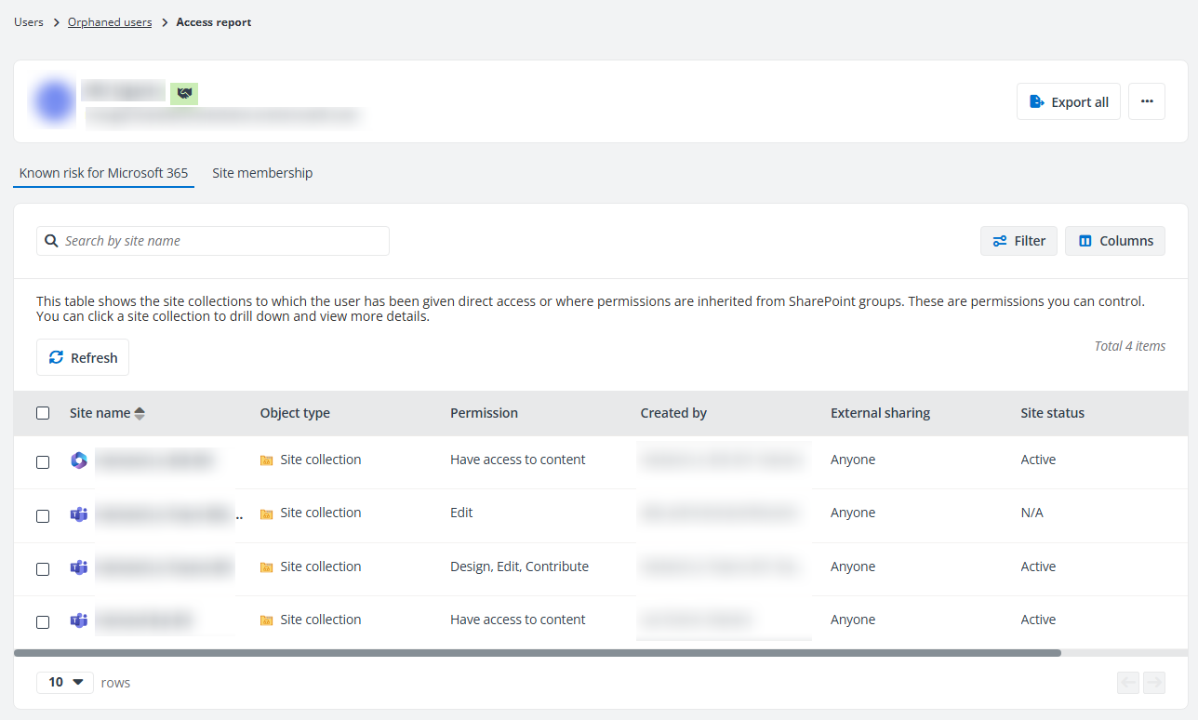
Task: Open the Orphaned users breadcrumb link
Action: coord(109,21)
